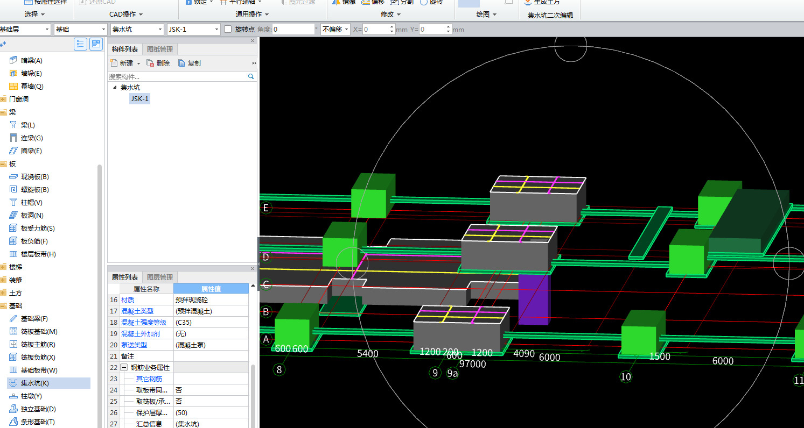Close the 构件列表 panel
The image size is (804, 428).
tap(253, 41)
